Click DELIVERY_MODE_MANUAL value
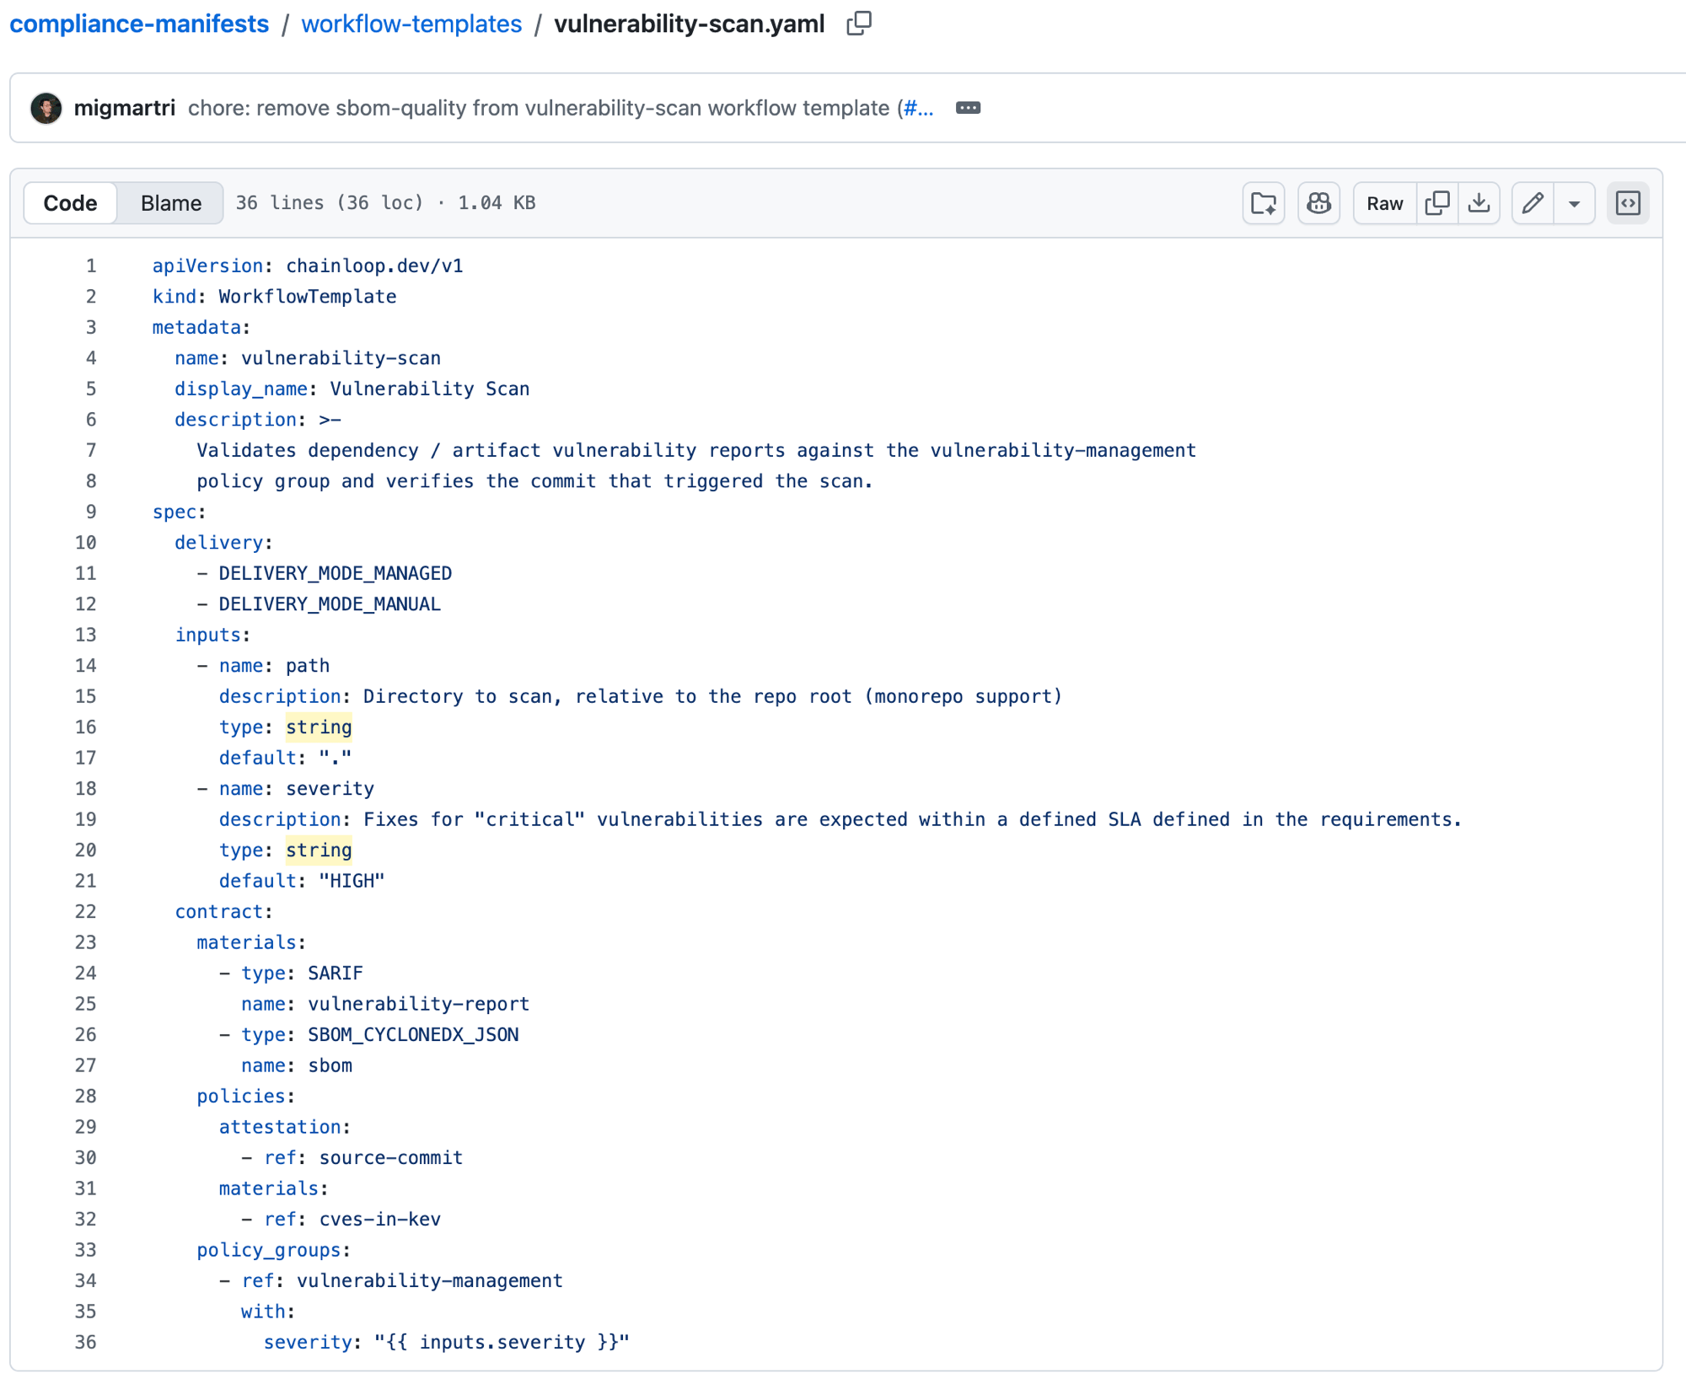Screen dimensions: 1686x1384 click(330, 604)
